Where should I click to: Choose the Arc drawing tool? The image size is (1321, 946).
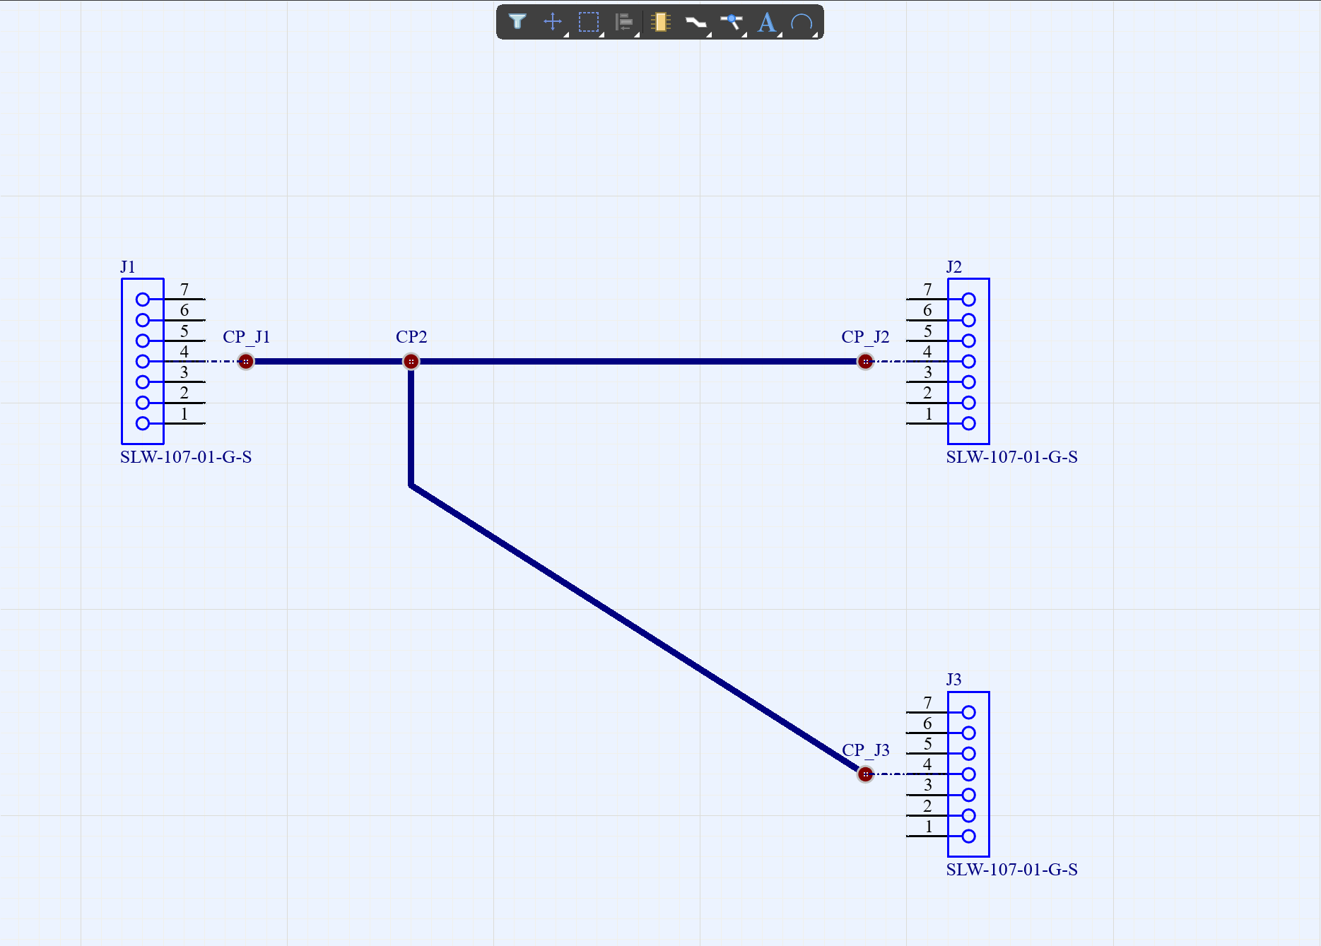click(802, 23)
